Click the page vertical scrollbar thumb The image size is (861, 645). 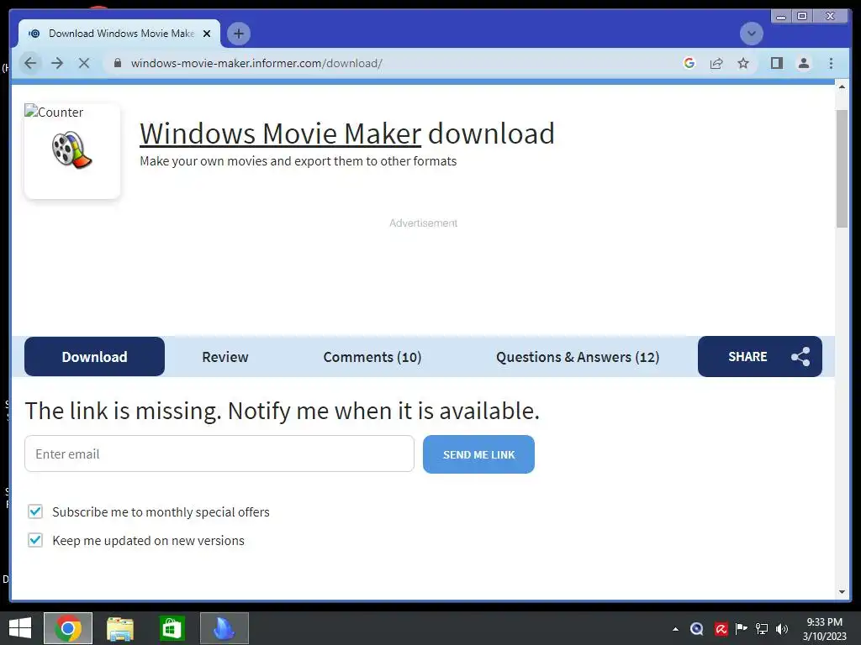pyautogui.click(x=842, y=168)
